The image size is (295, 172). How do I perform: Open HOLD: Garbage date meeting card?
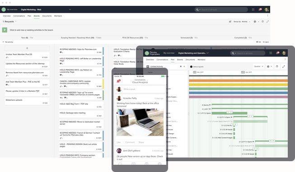point(81,114)
